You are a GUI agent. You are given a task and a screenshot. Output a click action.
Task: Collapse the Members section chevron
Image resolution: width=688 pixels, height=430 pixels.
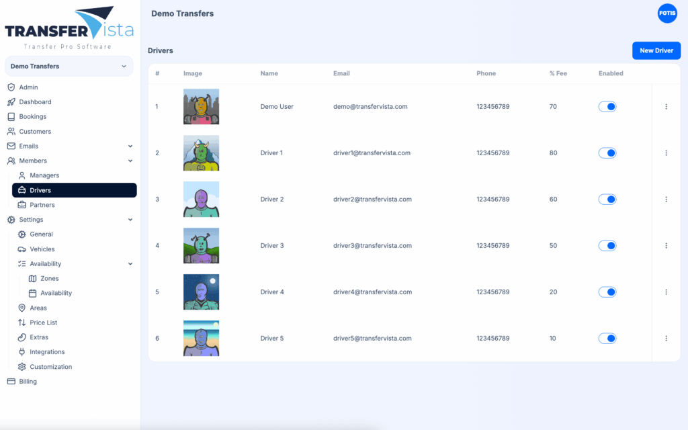pos(130,161)
